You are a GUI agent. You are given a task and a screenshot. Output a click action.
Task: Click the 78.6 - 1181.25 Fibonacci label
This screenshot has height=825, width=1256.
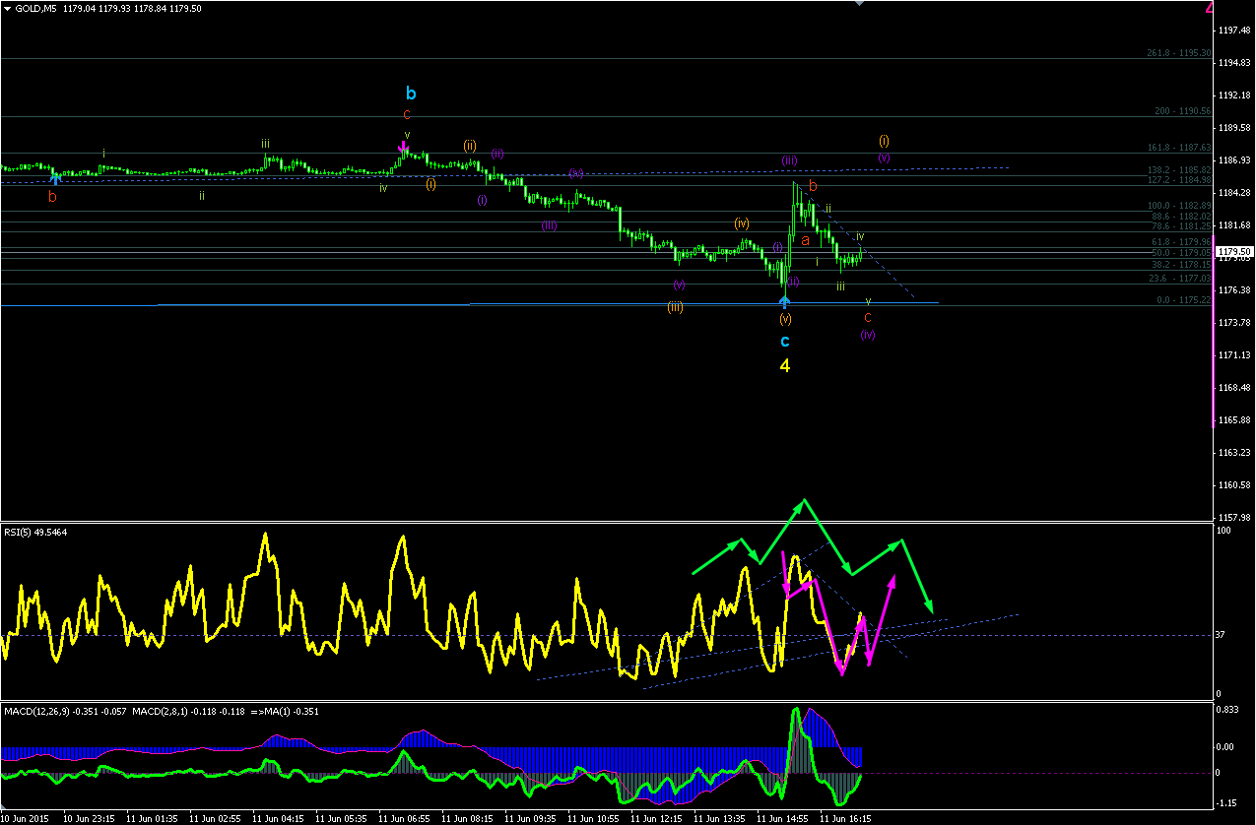[1181, 225]
